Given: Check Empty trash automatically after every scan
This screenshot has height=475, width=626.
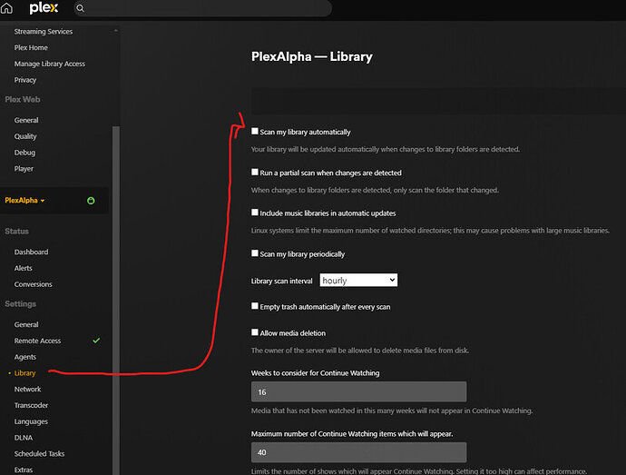Looking at the screenshot, I should [255, 306].
